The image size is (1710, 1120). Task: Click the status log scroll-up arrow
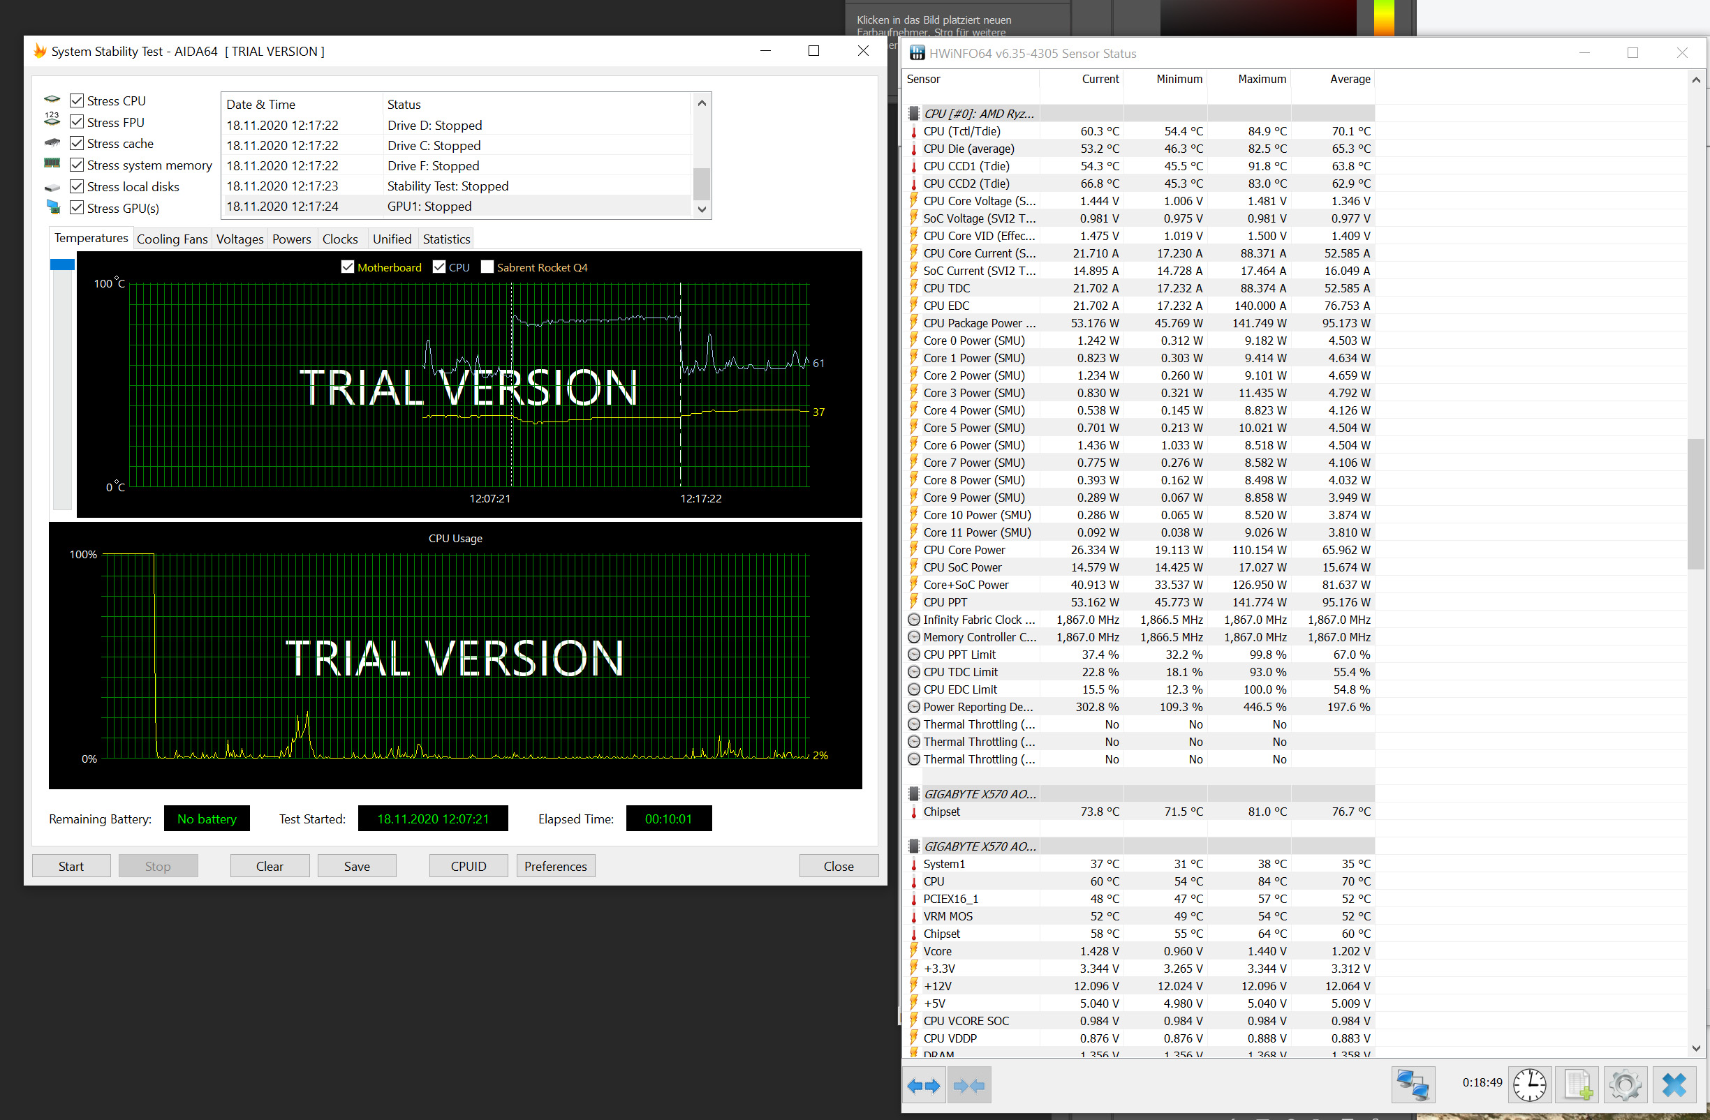point(702,103)
